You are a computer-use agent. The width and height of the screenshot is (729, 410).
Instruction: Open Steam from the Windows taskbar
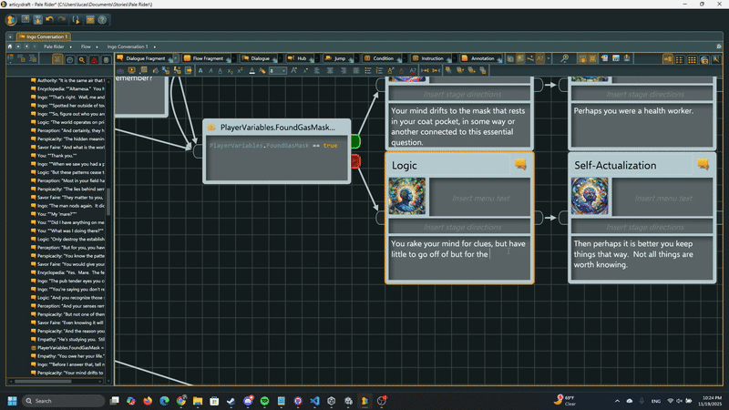click(x=231, y=400)
